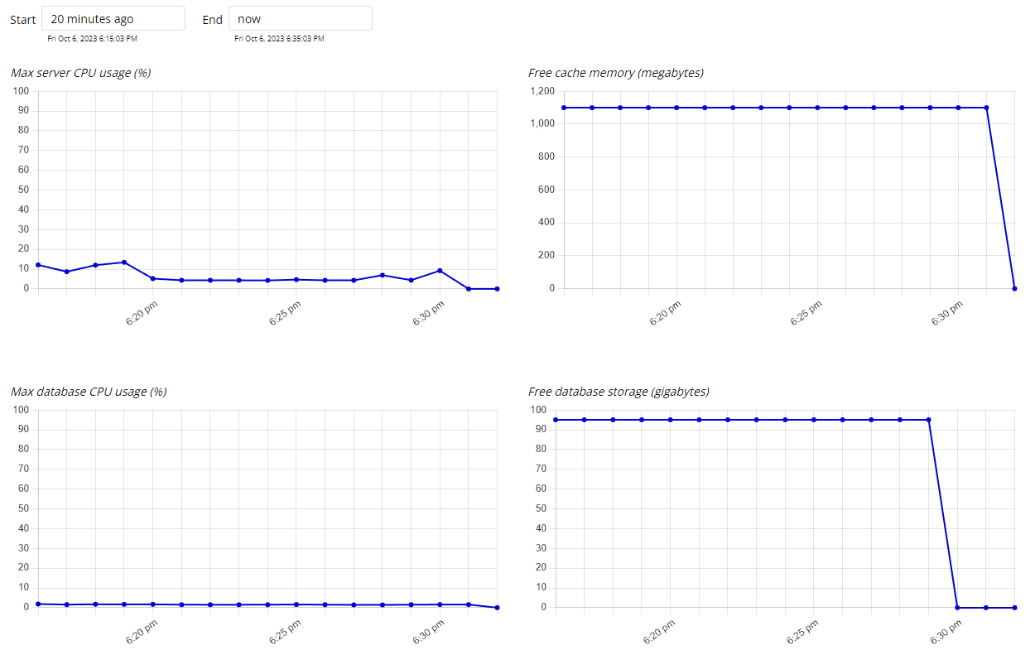Screen dimensions: 1035x650
Task: Click the 6:30 pm label under database CPU chart
Action: [x=427, y=633]
